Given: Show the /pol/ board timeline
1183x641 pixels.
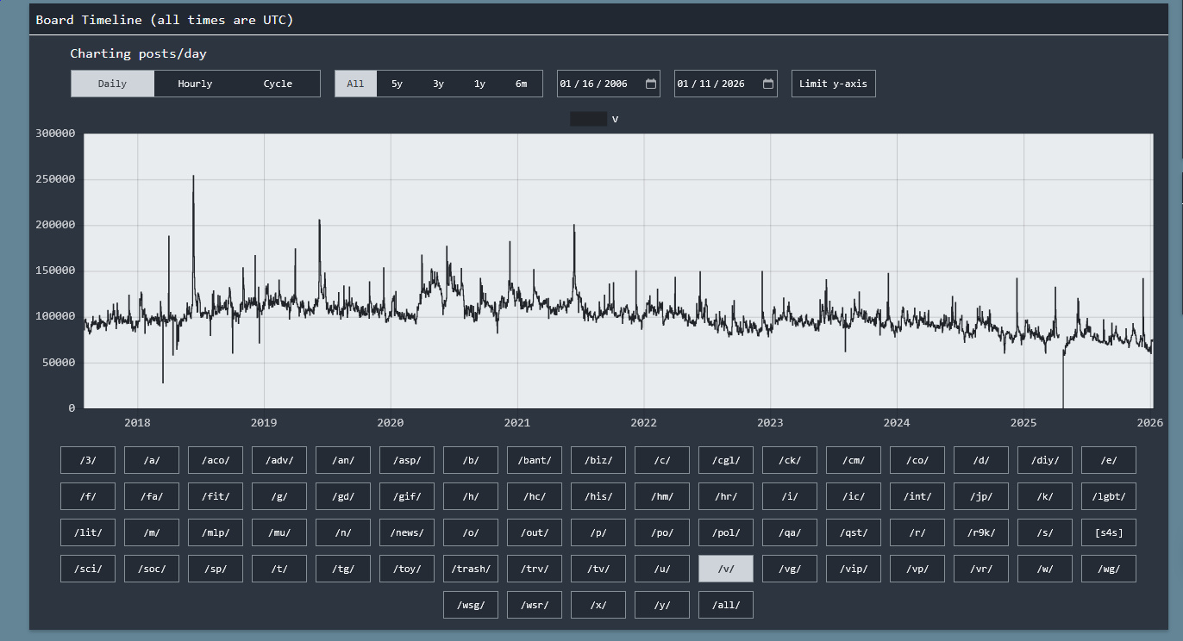Looking at the screenshot, I should 726,532.
